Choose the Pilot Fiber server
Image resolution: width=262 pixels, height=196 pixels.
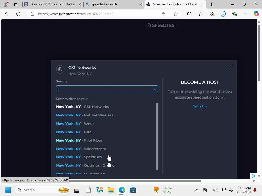click(x=79, y=141)
